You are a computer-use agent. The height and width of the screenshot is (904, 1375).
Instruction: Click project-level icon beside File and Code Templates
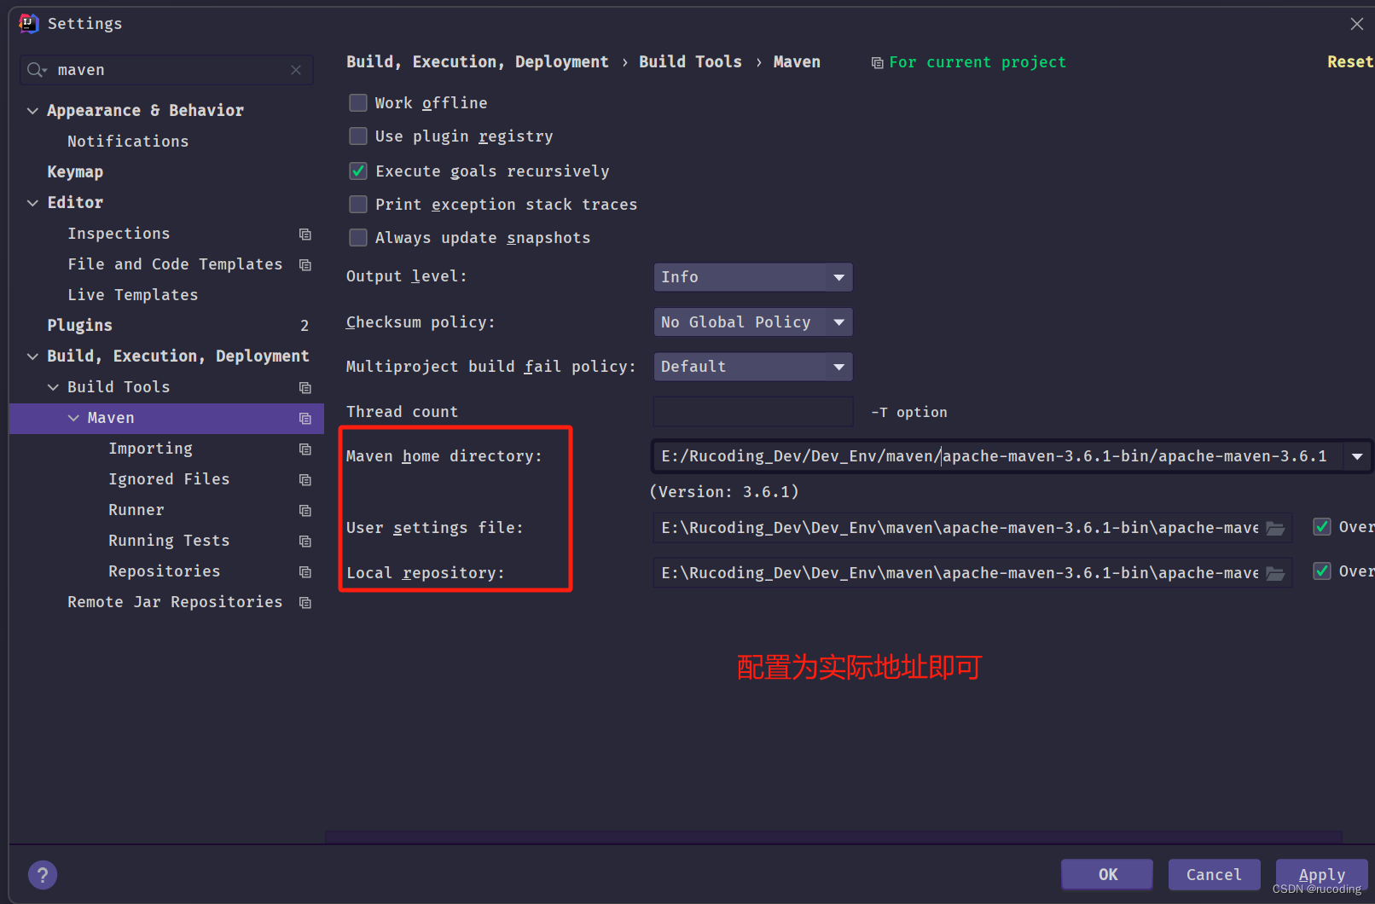(x=305, y=264)
